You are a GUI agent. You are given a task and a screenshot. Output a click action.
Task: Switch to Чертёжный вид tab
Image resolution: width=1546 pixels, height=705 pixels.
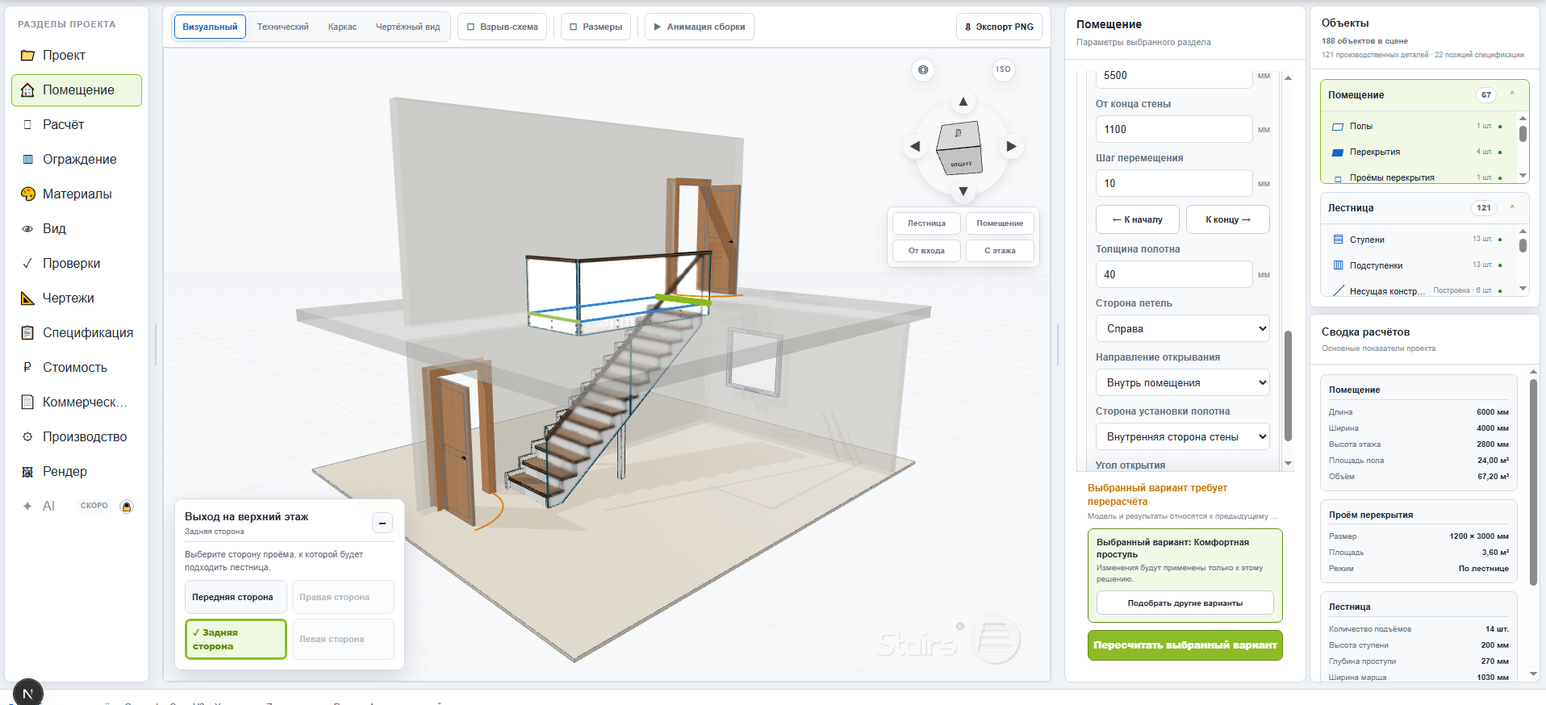[407, 27]
